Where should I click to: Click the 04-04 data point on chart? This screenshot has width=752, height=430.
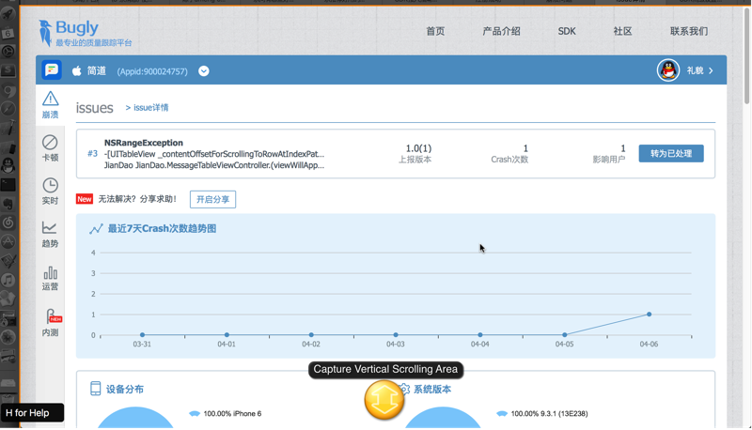pos(480,335)
